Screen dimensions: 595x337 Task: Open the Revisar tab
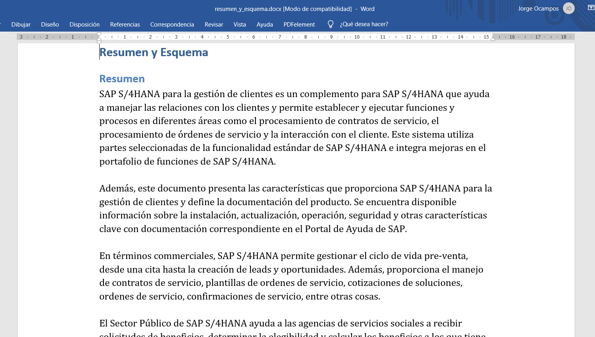pyautogui.click(x=214, y=24)
